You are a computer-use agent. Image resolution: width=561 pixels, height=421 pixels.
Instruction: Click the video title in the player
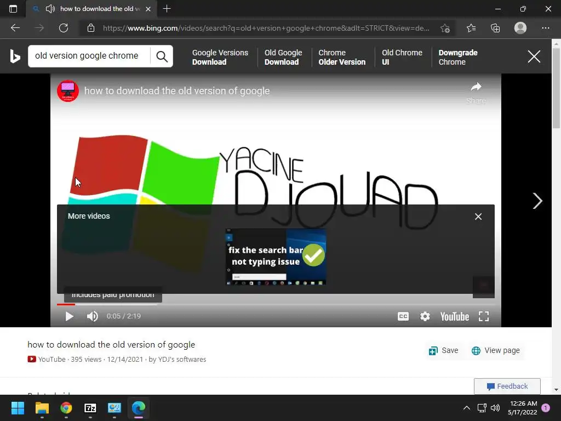pyautogui.click(x=177, y=91)
